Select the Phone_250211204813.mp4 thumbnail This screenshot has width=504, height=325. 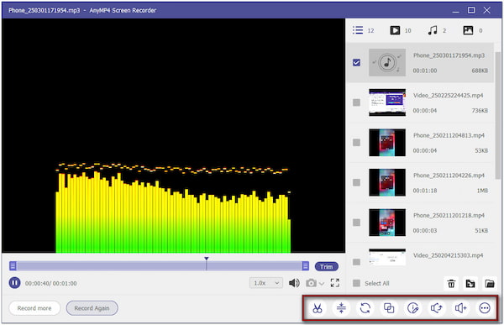[387, 143]
